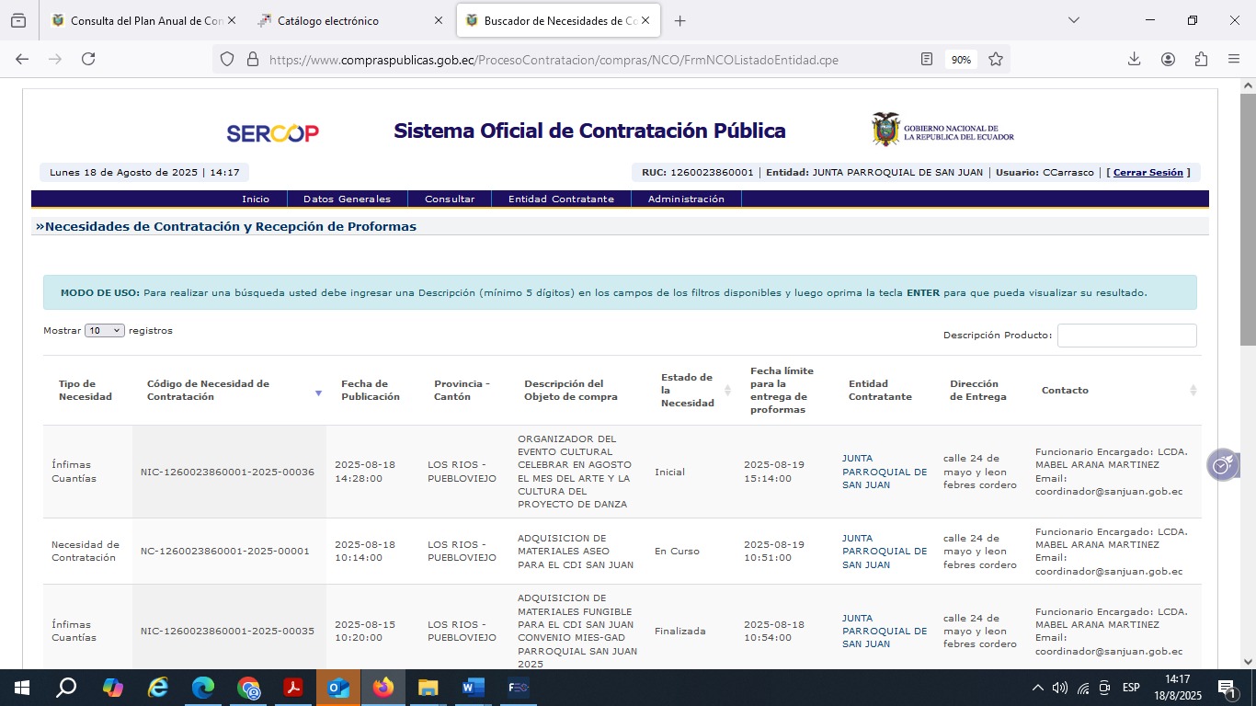1256x706 pixels.
Task: Sort table by Estado de la Necesidad
Action: click(726, 391)
